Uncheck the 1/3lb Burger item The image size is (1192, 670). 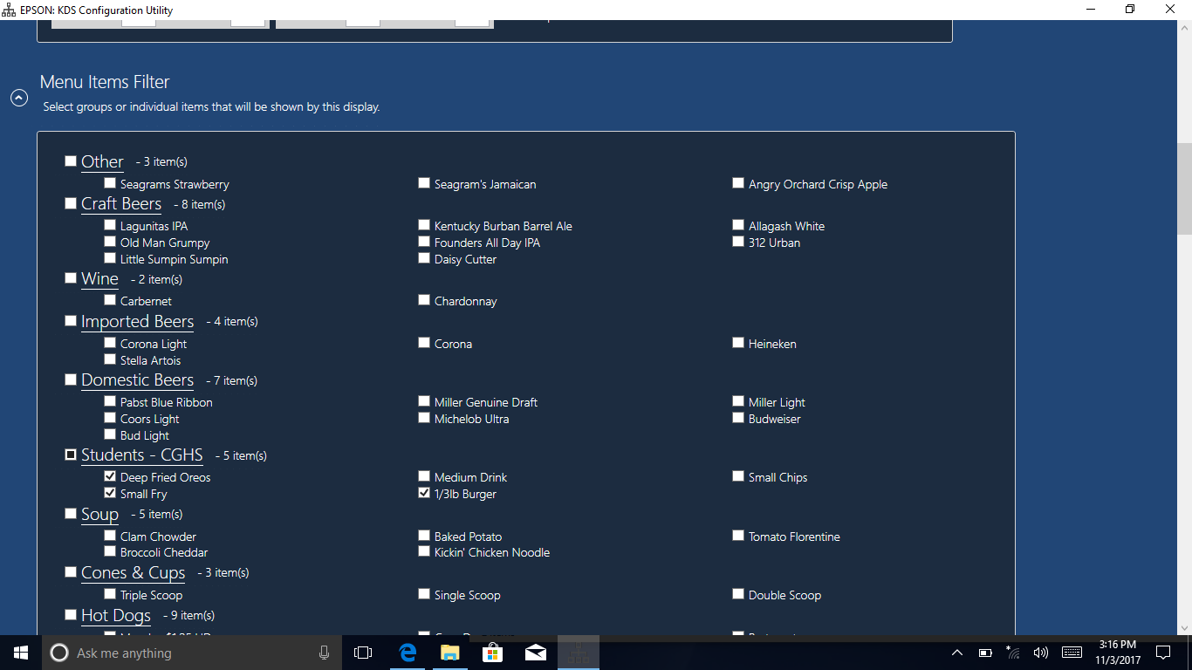pyautogui.click(x=424, y=492)
